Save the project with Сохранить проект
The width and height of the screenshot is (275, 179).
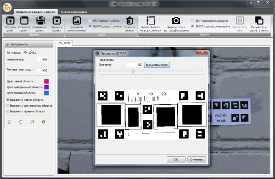[x=40, y=21]
